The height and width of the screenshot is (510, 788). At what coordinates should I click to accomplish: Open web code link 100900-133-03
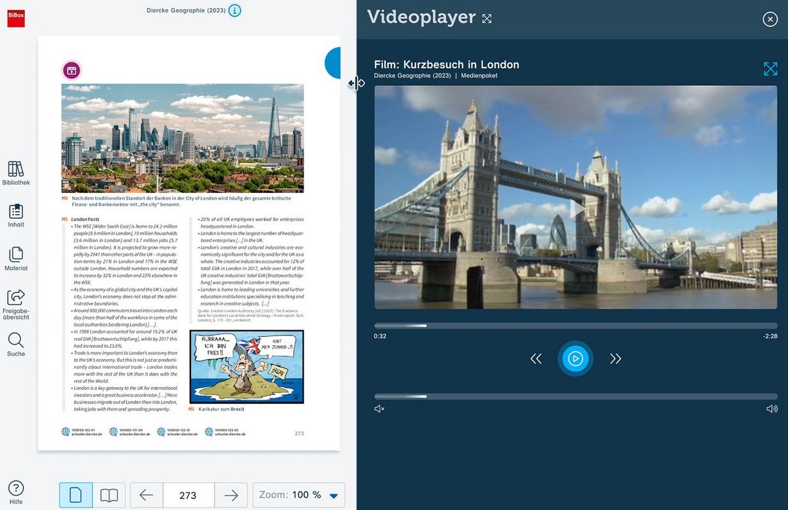coord(226,432)
